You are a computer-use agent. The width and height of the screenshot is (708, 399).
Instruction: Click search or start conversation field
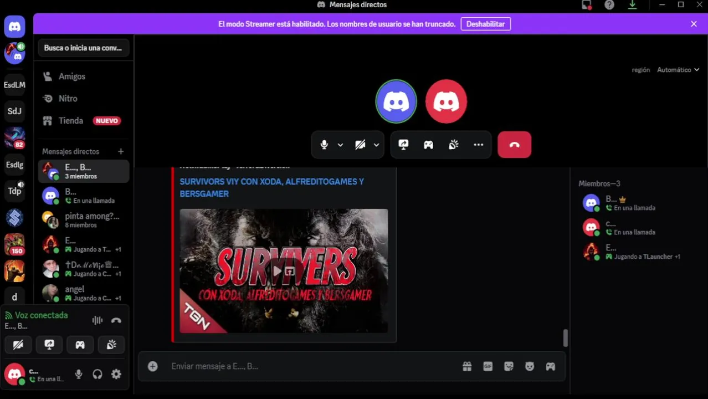pos(83,48)
